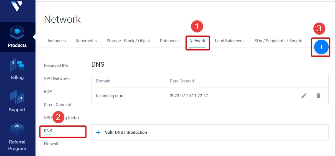Click the date 2023-07-20 11:22:47
This screenshot has height=156, width=335.
[189, 96]
